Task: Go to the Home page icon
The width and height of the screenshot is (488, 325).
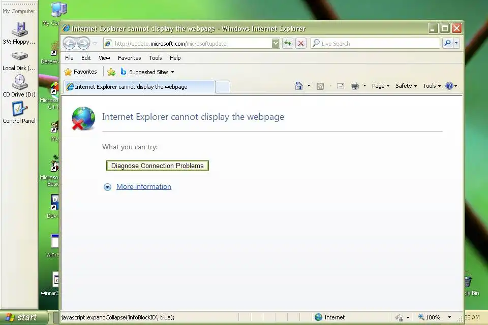Action: point(299,86)
